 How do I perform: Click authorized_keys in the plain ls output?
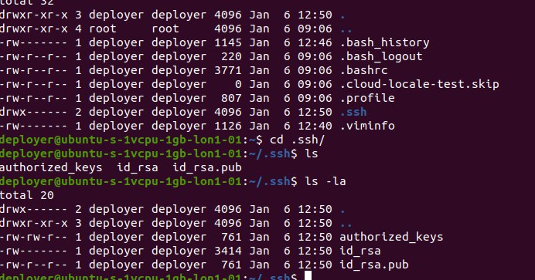[x=51, y=167]
